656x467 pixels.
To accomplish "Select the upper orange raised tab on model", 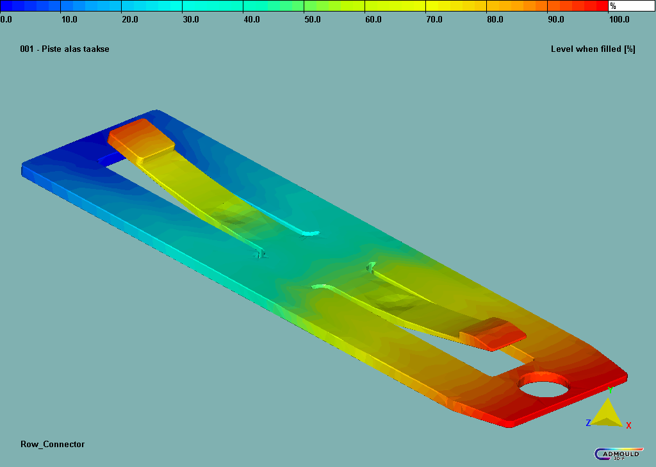I will [141, 139].
